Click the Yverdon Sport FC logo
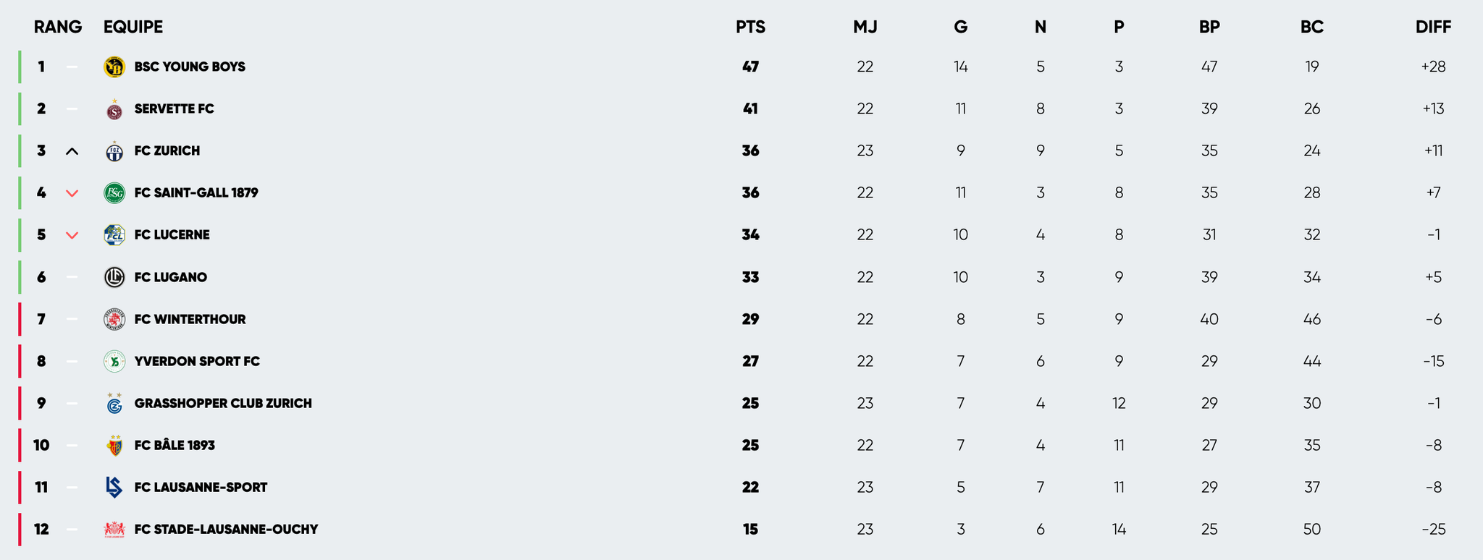Viewport: 1483px width, 560px height. (114, 361)
